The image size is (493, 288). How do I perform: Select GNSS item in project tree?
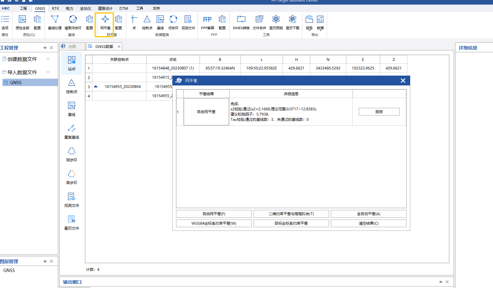click(16, 83)
